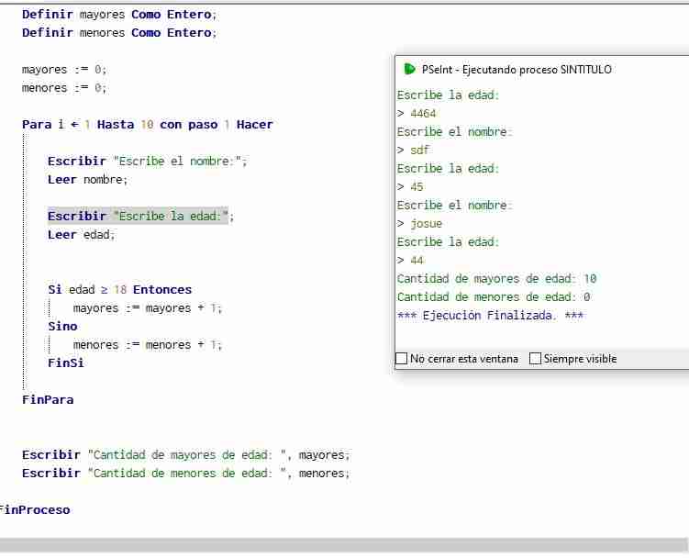Click the 'PSeInt - Ejecutando proceso SINTITULO' title
This screenshot has width=689, height=558.
click(517, 70)
